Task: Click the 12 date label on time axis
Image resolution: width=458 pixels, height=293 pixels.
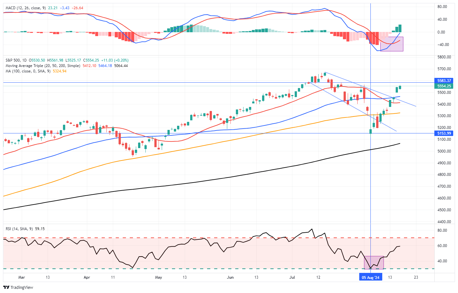Action: pos(318,277)
